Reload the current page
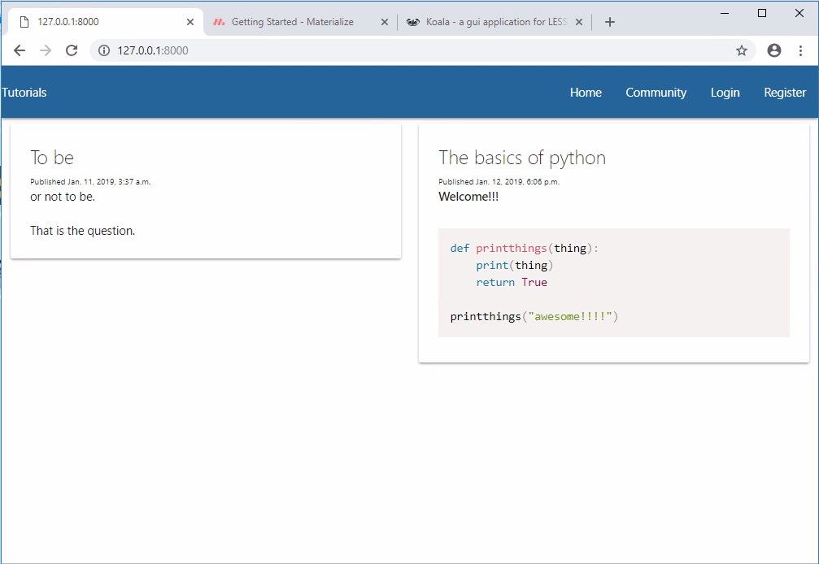The height and width of the screenshot is (564, 819). tap(72, 50)
